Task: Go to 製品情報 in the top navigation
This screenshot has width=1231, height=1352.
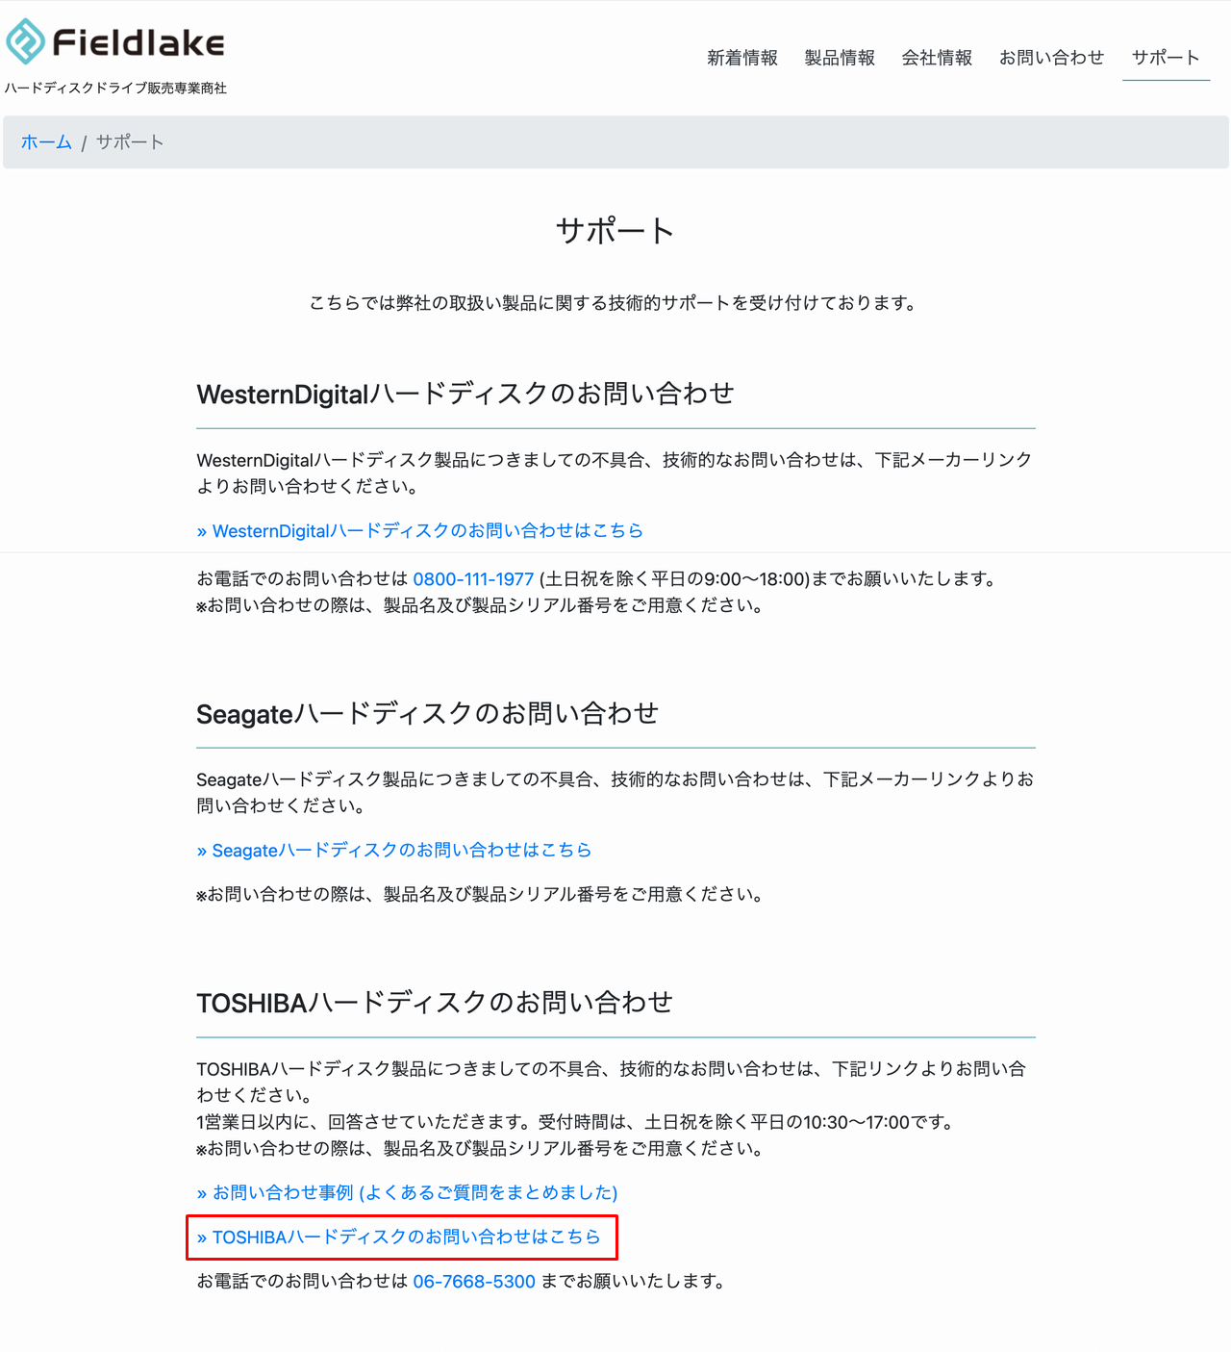Action: point(840,58)
